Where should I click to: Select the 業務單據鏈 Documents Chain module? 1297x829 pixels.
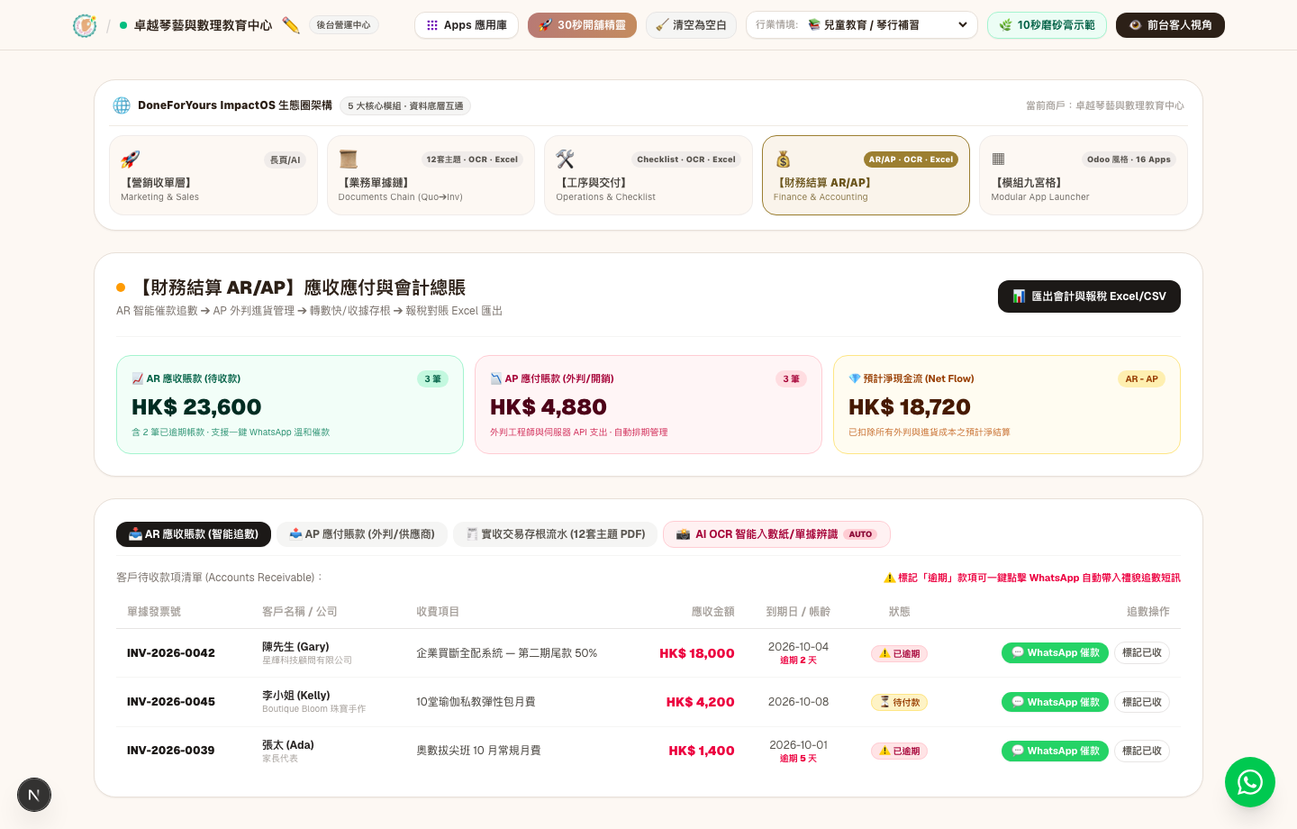[x=431, y=176]
